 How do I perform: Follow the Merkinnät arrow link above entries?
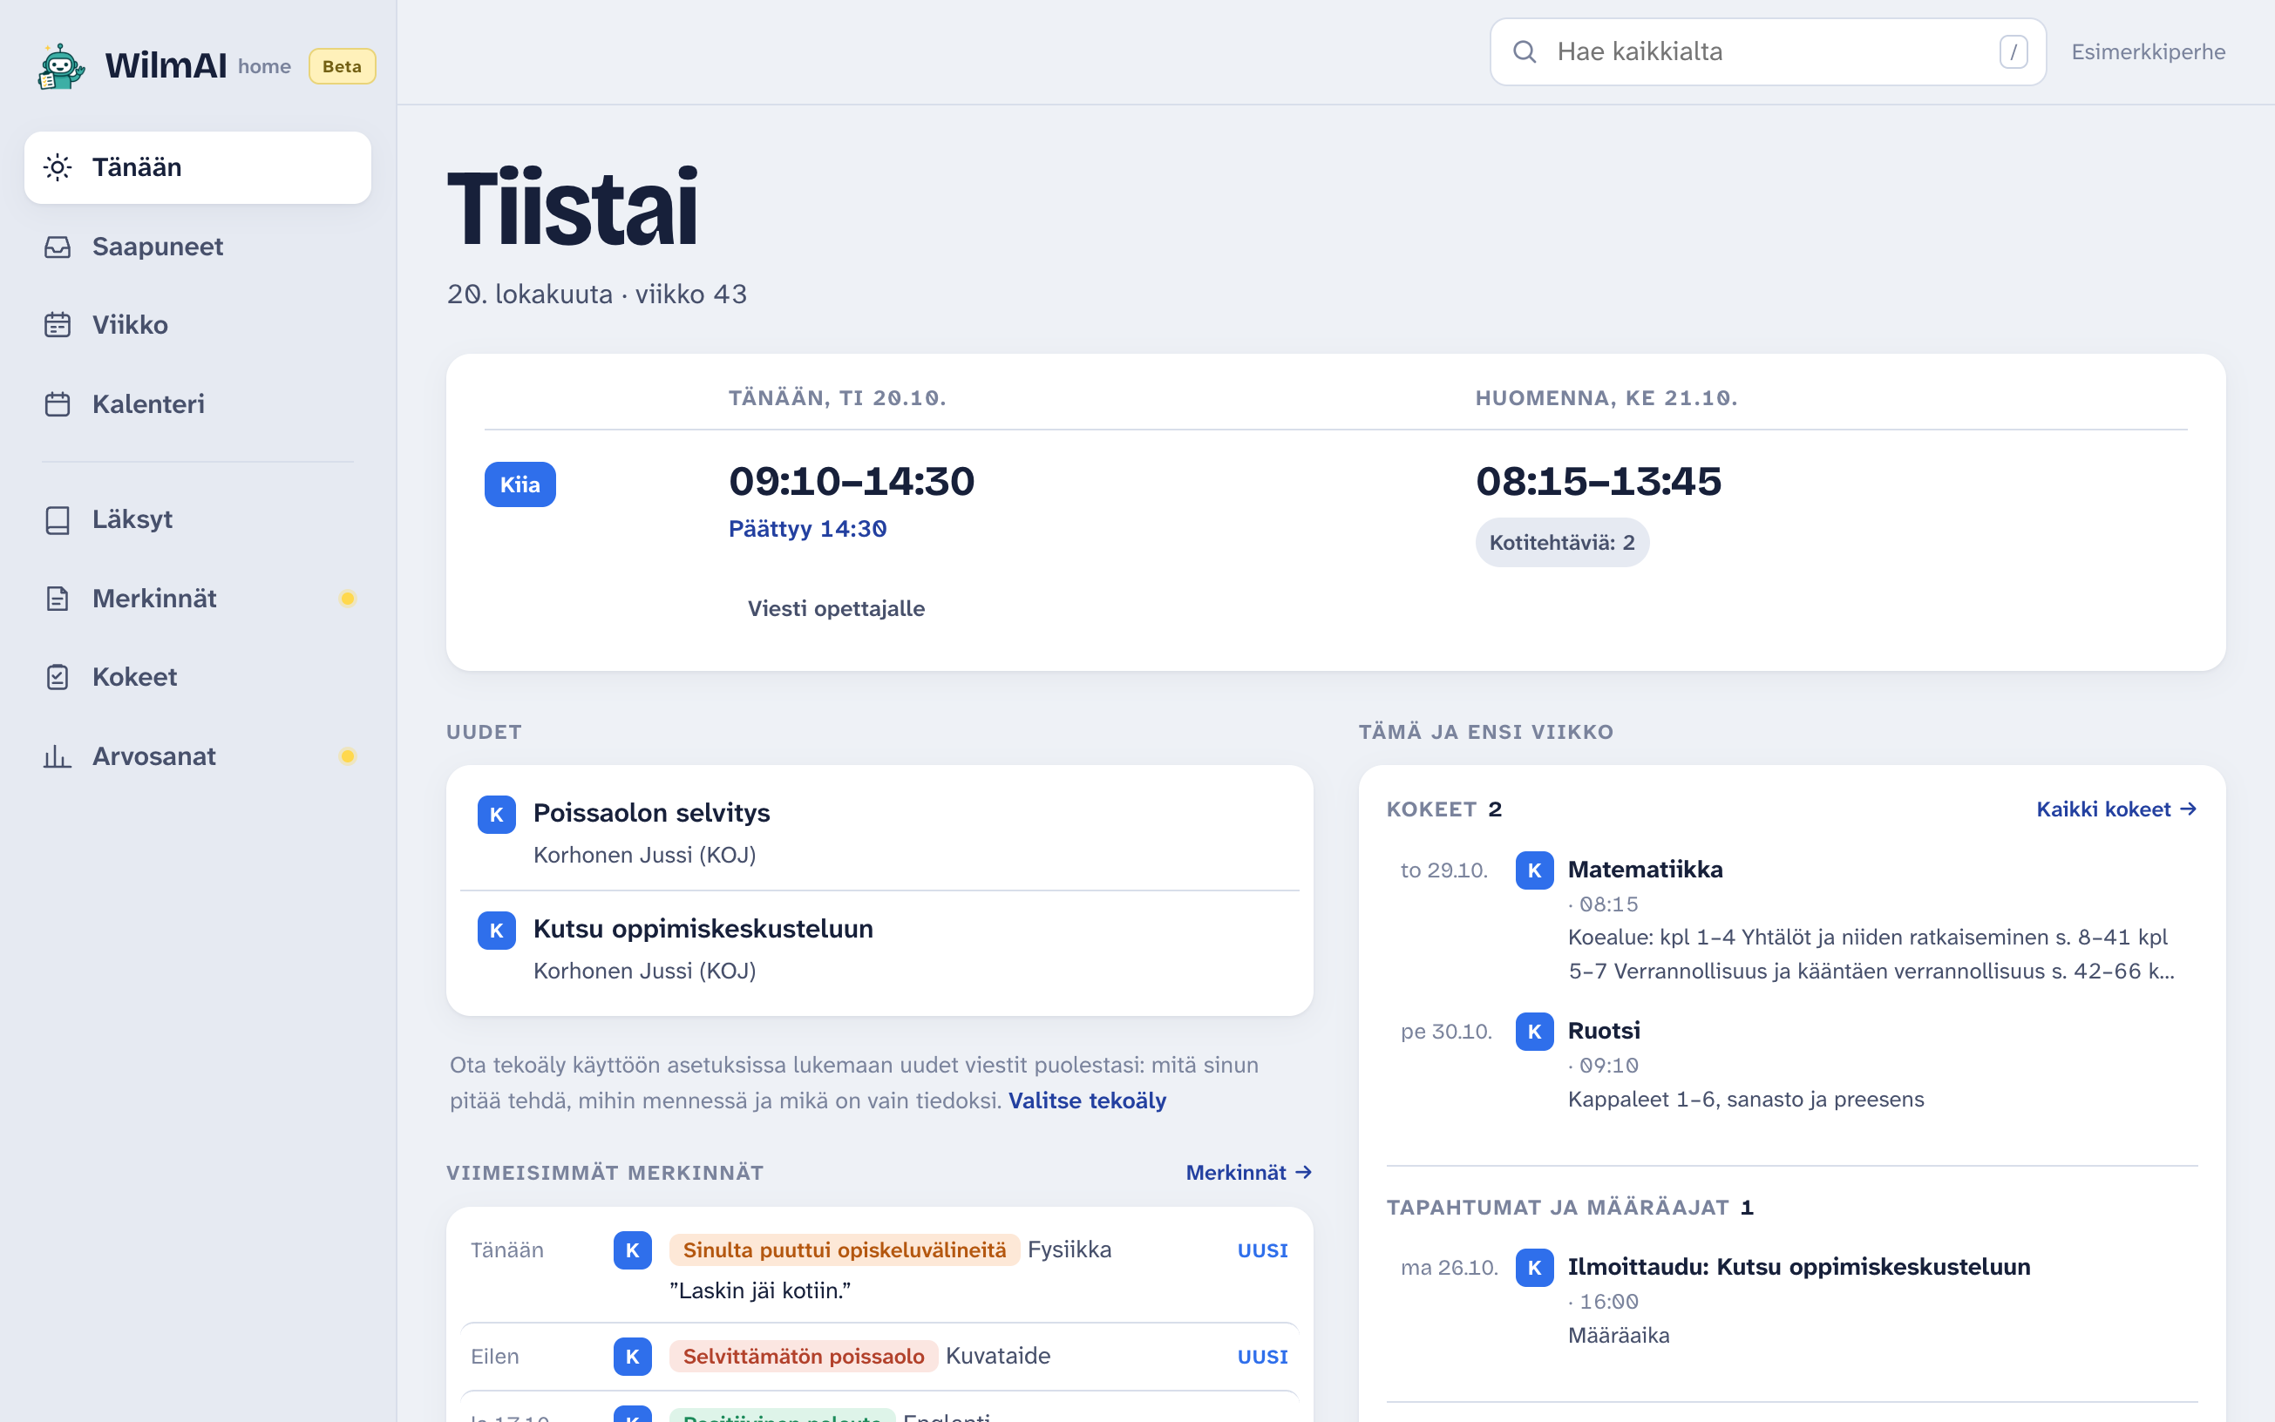point(1248,1173)
